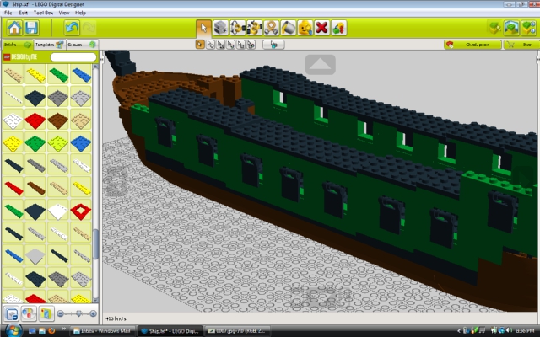
Task: Rotate camera left with the faint arrow
Action: pyautogui.click(x=117, y=181)
